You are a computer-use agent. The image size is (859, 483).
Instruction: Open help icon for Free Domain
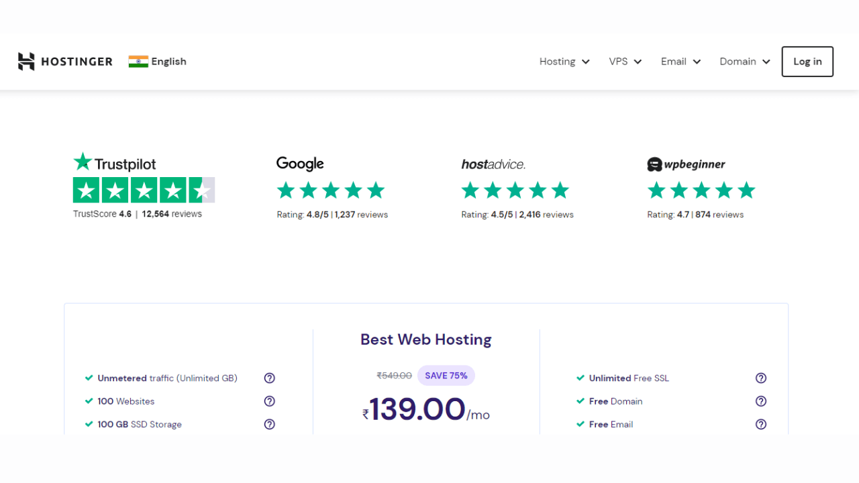(x=761, y=401)
